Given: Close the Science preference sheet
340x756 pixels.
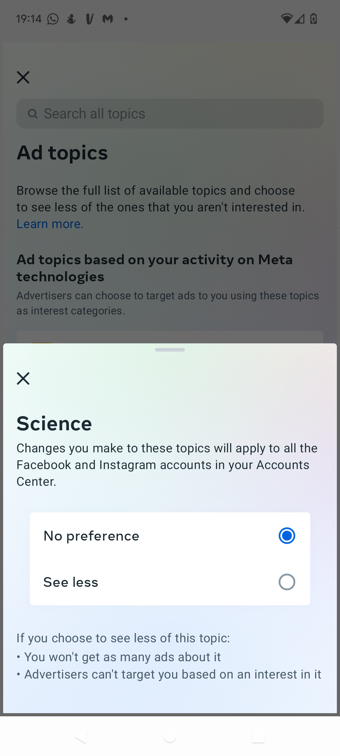Looking at the screenshot, I should pos(23,378).
